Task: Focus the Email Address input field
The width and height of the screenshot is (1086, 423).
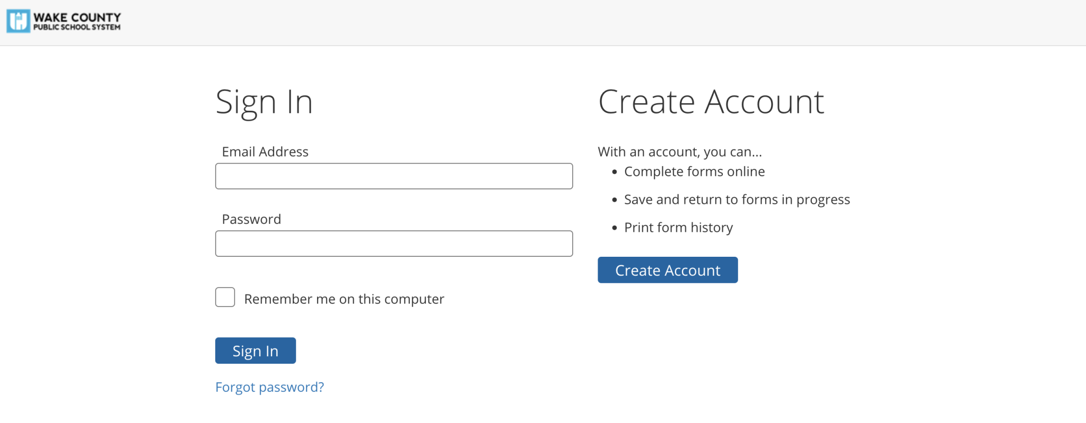Action: 393,176
